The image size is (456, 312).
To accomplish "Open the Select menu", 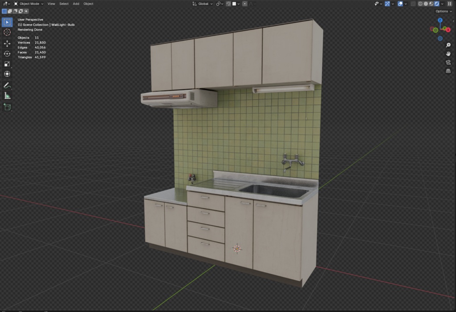I will tap(64, 4).
